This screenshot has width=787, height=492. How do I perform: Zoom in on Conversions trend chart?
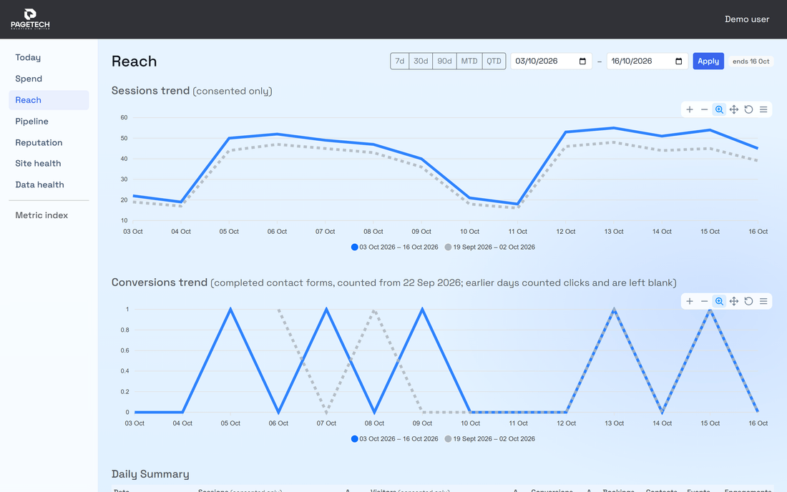pos(690,301)
